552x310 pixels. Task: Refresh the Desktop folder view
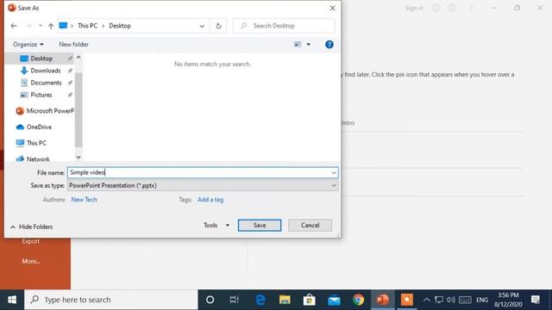[x=218, y=26]
